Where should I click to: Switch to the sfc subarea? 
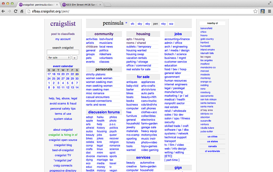tap(133, 24)
